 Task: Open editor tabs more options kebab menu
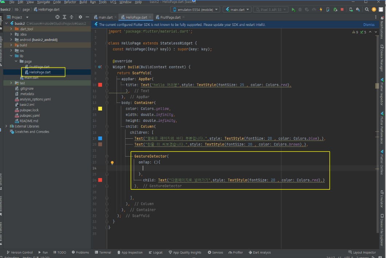coord(376,17)
